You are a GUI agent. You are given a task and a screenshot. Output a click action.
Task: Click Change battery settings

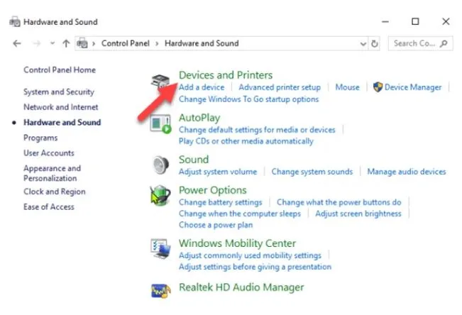click(x=221, y=202)
